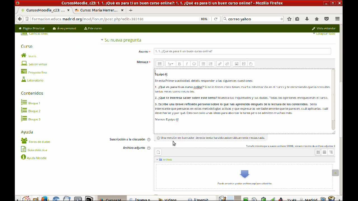Open the paragraph styles dropdown
The height and width of the screenshot is (201, 358).
[x=170, y=64]
